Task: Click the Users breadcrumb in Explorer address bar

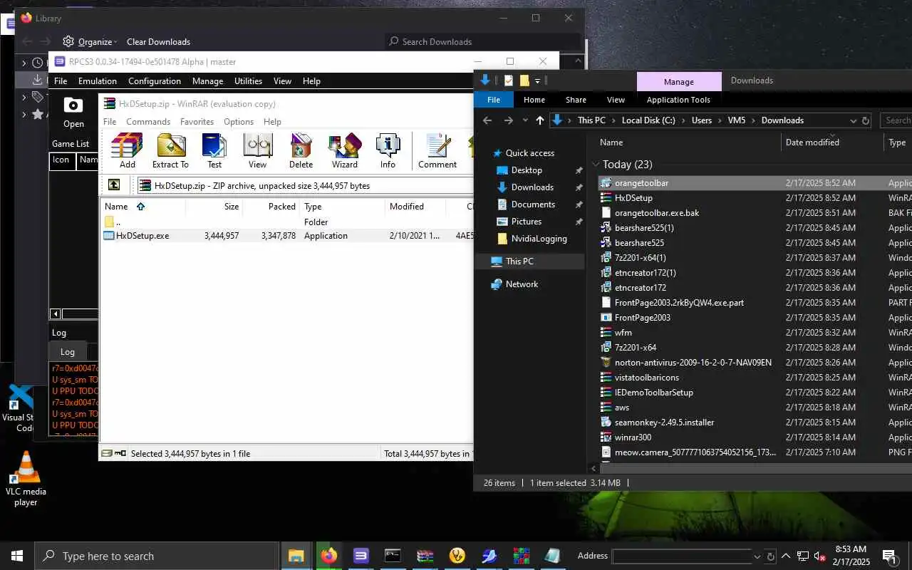Action: (702, 120)
